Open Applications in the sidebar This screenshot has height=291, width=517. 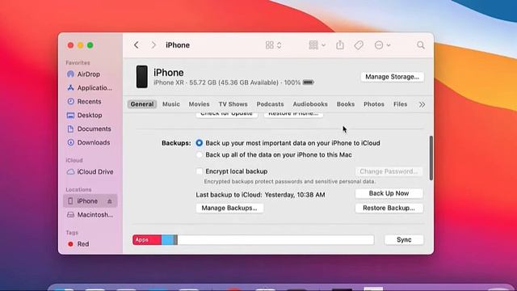(x=90, y=88)
